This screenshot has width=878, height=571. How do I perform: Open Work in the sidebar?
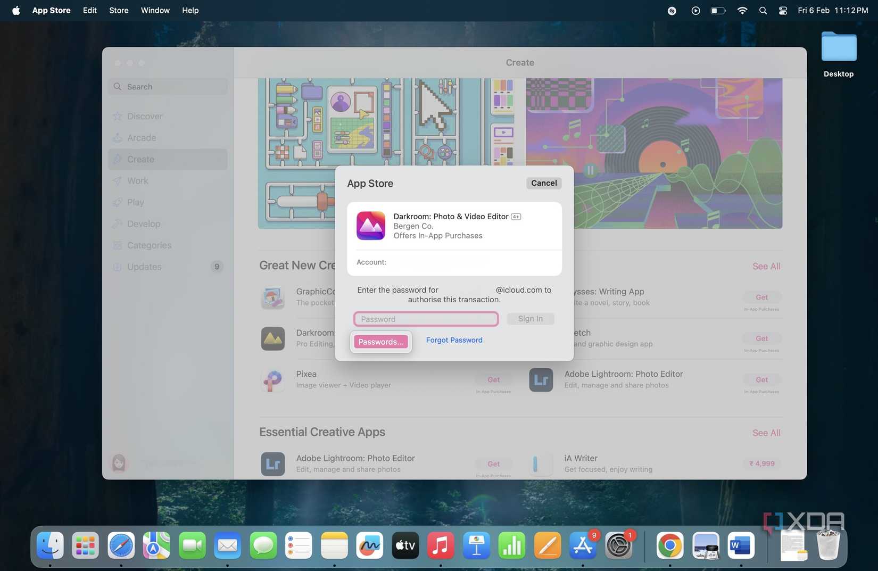point(168,181)
